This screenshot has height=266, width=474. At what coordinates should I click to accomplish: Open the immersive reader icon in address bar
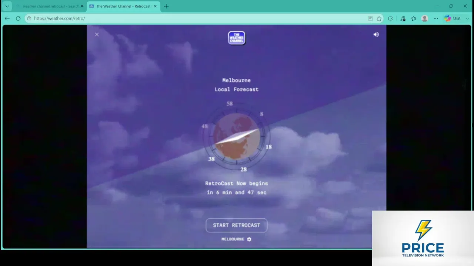370,18
